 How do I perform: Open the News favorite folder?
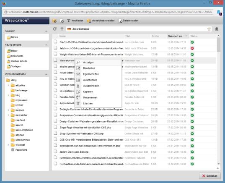pyautogui.click(x=12, y=37)
